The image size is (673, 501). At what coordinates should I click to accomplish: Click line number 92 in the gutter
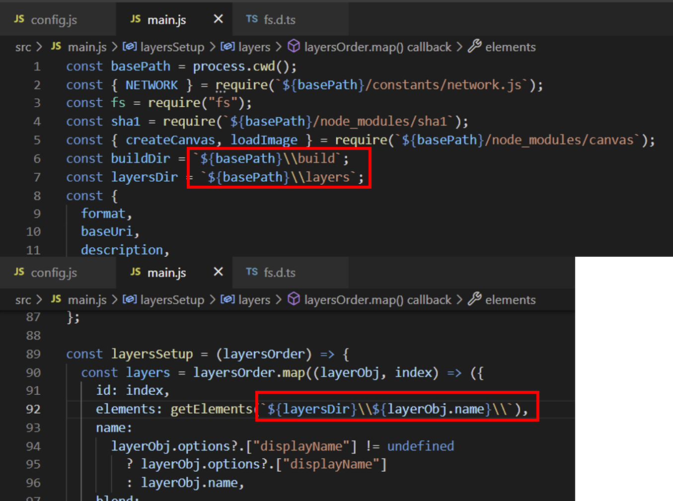coord(33,409)
